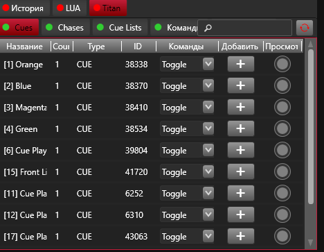Toggle preview circle for [15] Front Li

(282, 171)
